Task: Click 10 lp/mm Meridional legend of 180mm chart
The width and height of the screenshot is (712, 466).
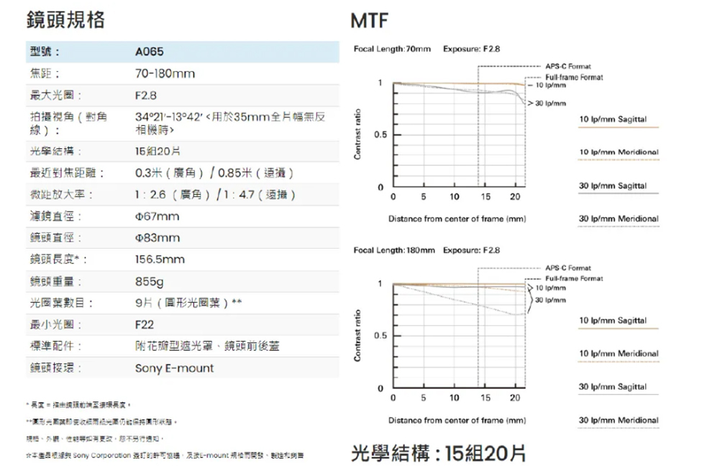Action: pos(619,353)
